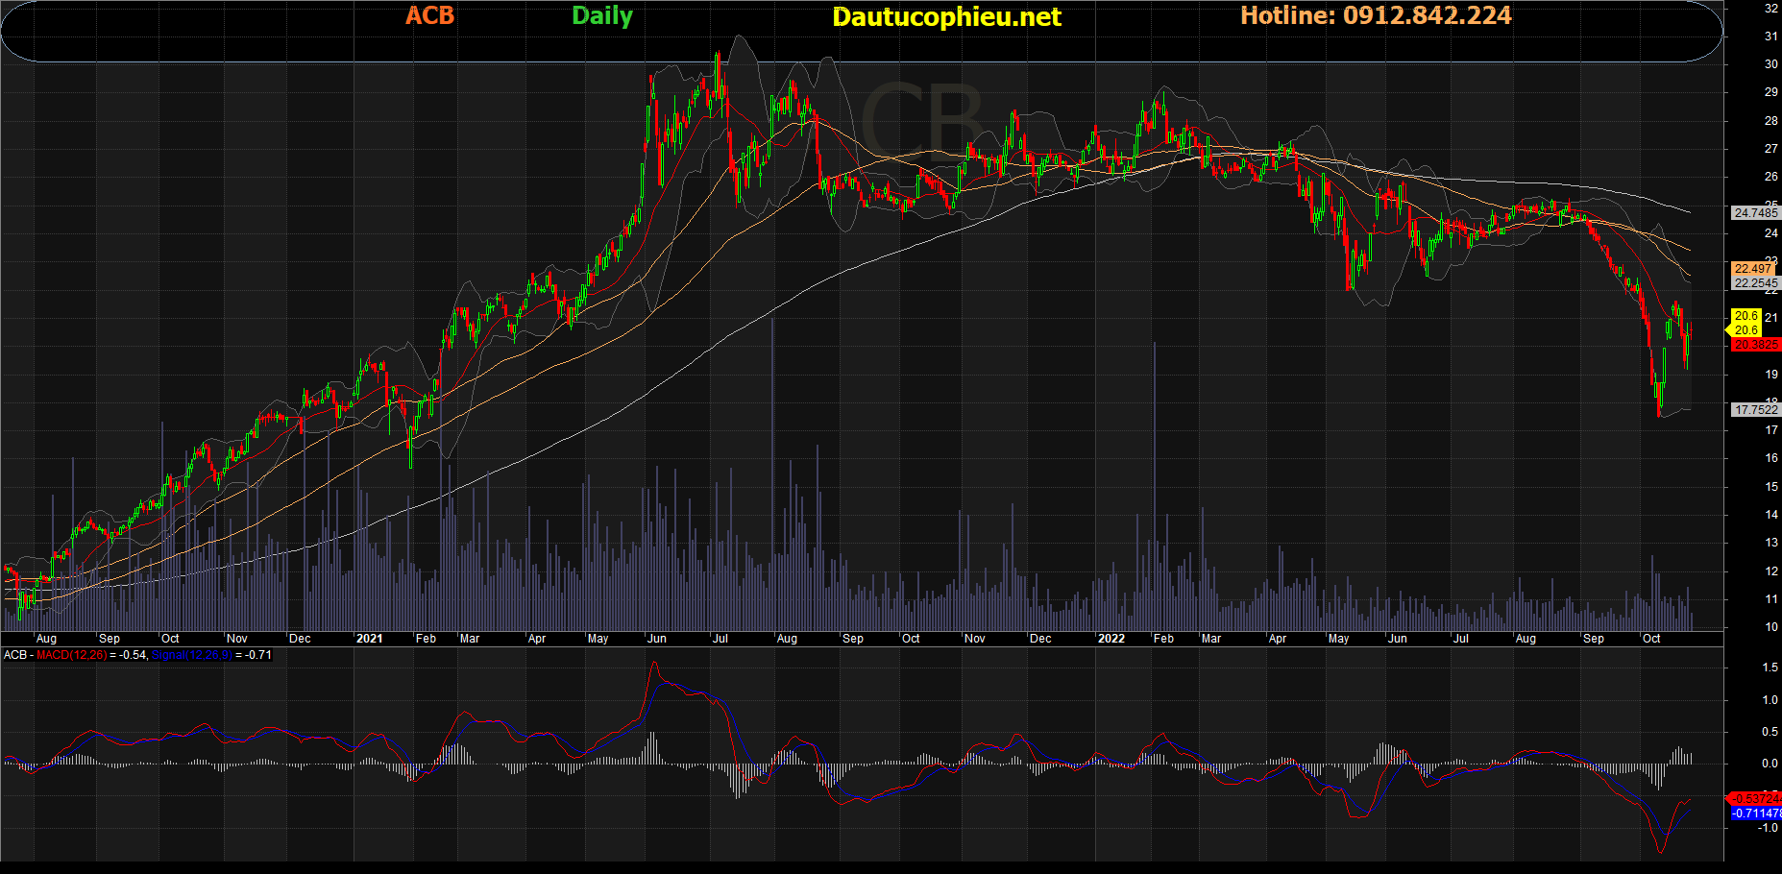Click the red MACD value tag -0.53724
1782x874 pixels.
(x=1755, y=799)
